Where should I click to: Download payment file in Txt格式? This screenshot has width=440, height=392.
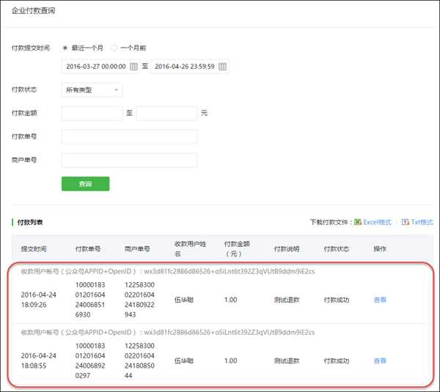coord(422,222)
